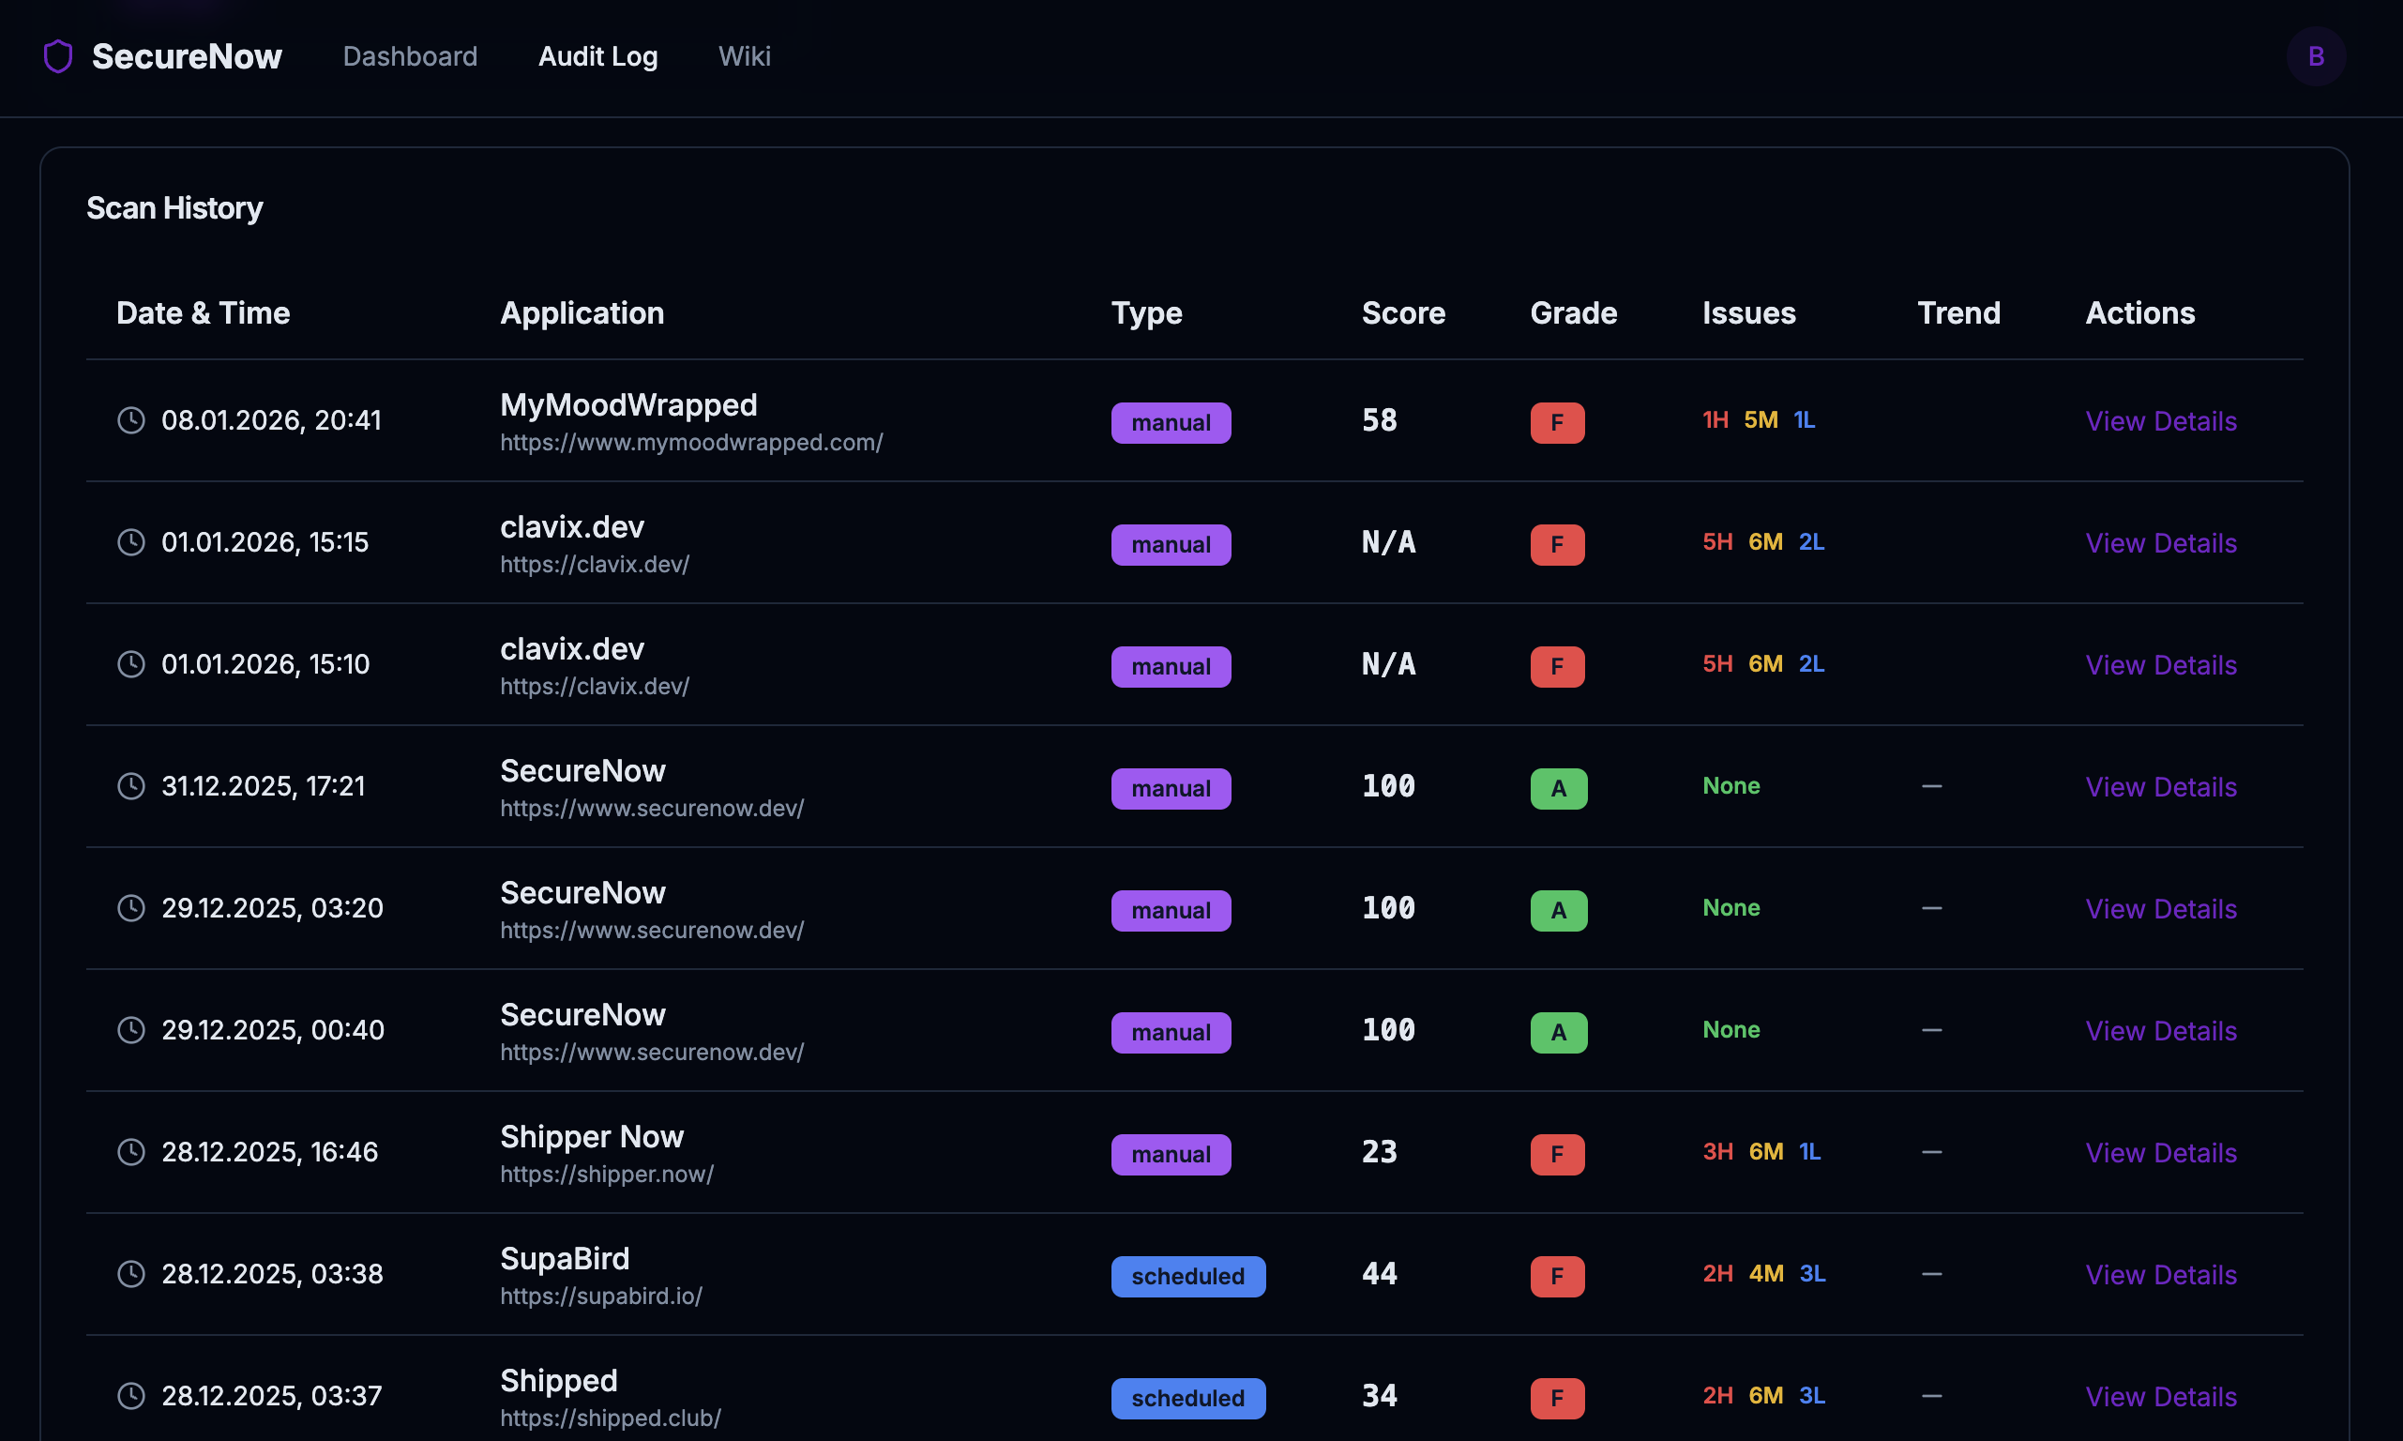The image size is (2403, 1441).
Task: Click the SecureNow shield logo icon
Action: [58, 56]
